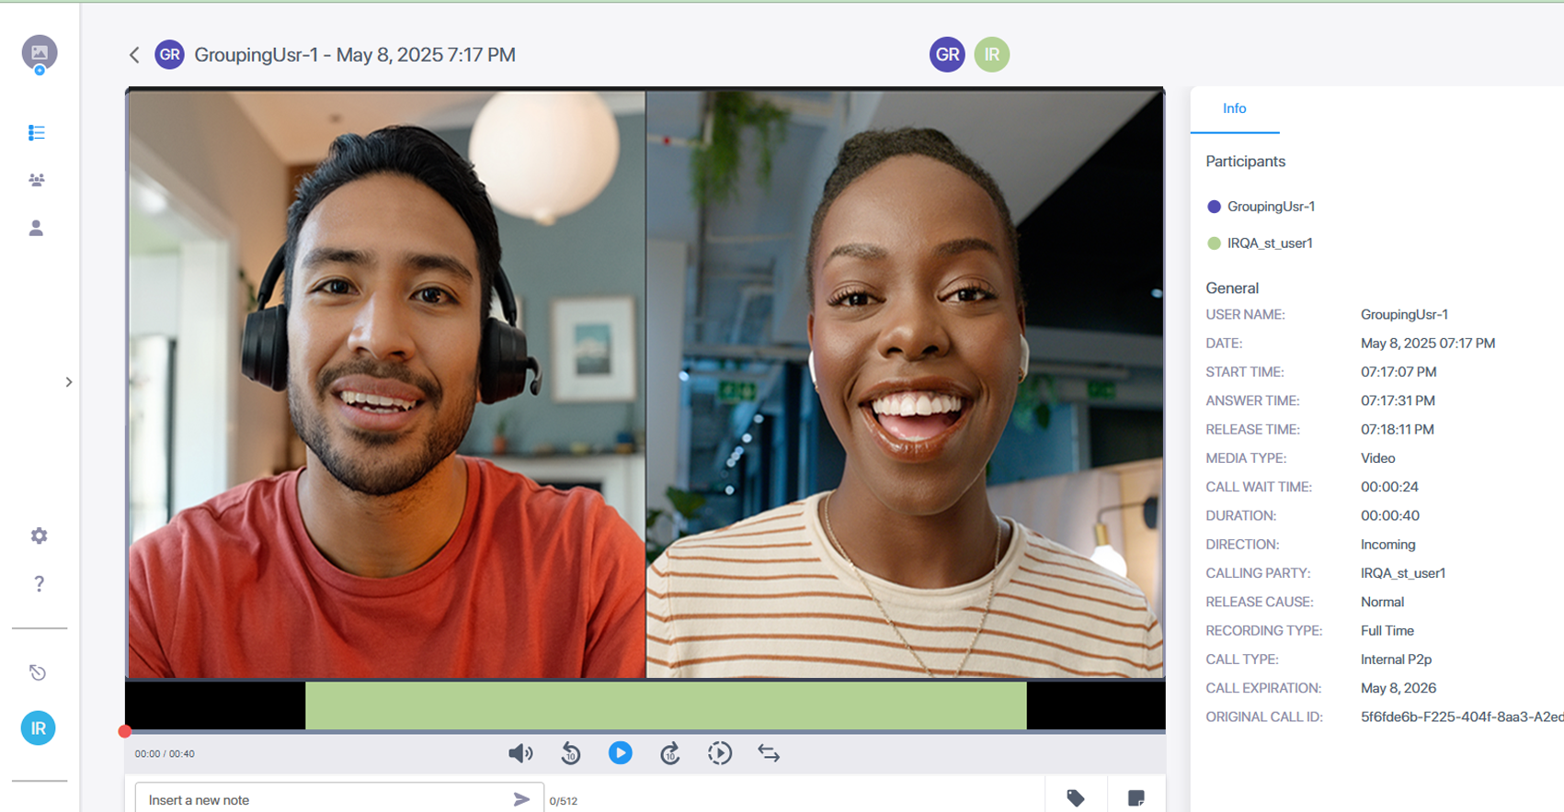
Task: Go back using the left chevron arrow
Action: (134, 55)
